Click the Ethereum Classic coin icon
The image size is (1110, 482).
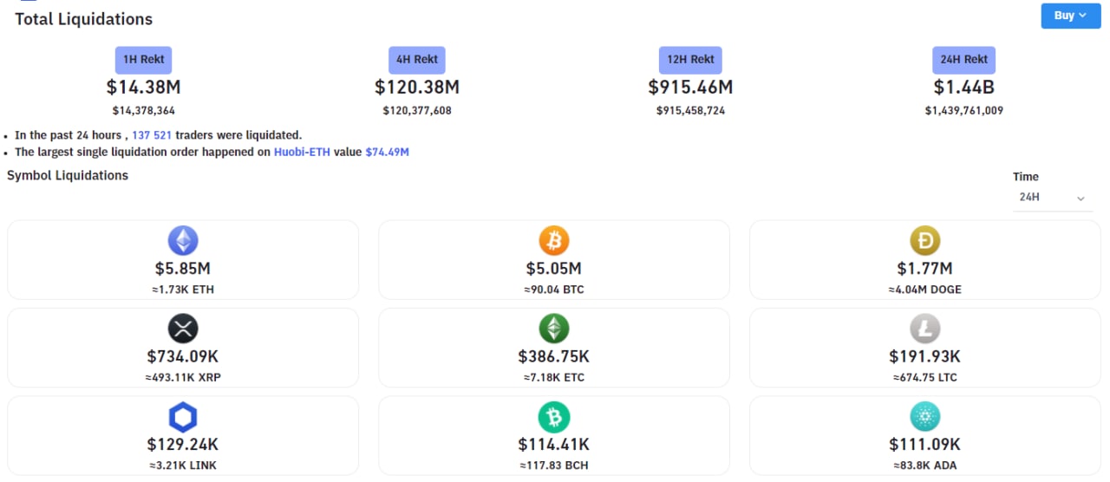[553, 329]
